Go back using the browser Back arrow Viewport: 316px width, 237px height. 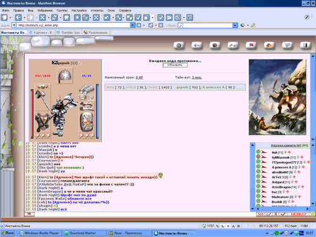click(x=18, y=18)
